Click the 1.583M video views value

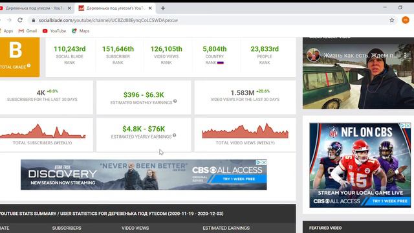pos(243,93)
